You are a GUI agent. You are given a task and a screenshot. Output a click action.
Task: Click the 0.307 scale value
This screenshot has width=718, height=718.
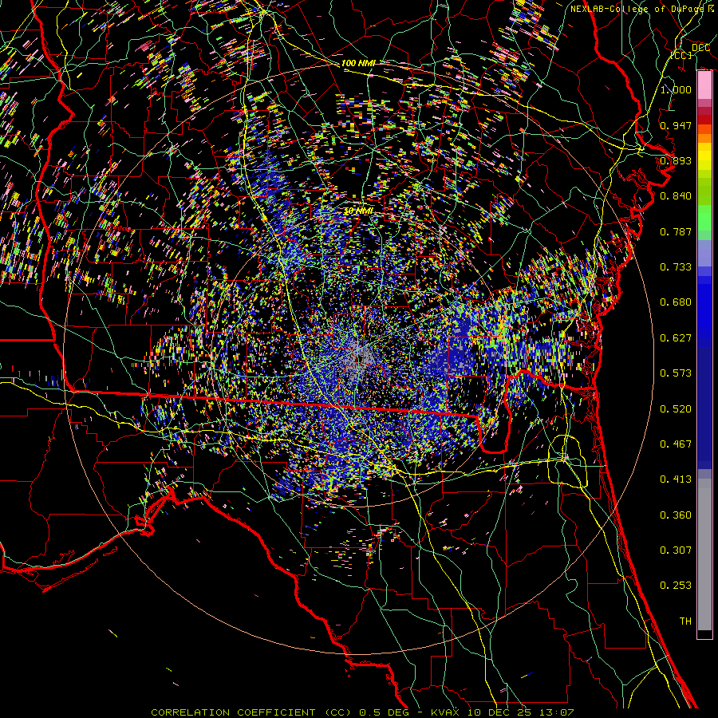click(x=676, y=550)
